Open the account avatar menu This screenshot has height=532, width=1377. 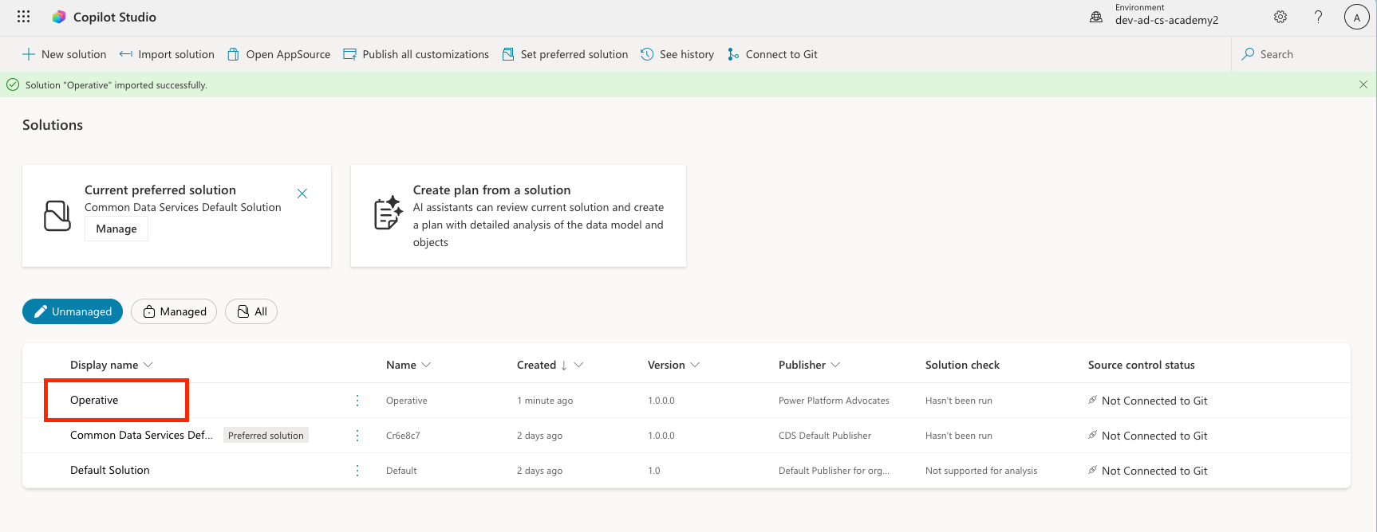pos(1356,17)
